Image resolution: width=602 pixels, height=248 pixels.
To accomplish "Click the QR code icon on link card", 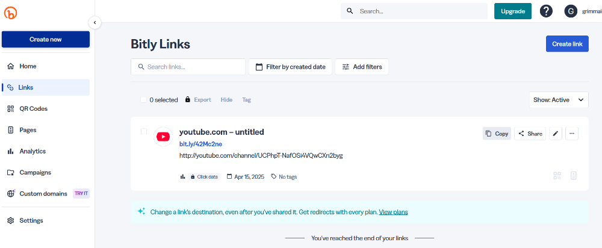I will tap(557, 176).
